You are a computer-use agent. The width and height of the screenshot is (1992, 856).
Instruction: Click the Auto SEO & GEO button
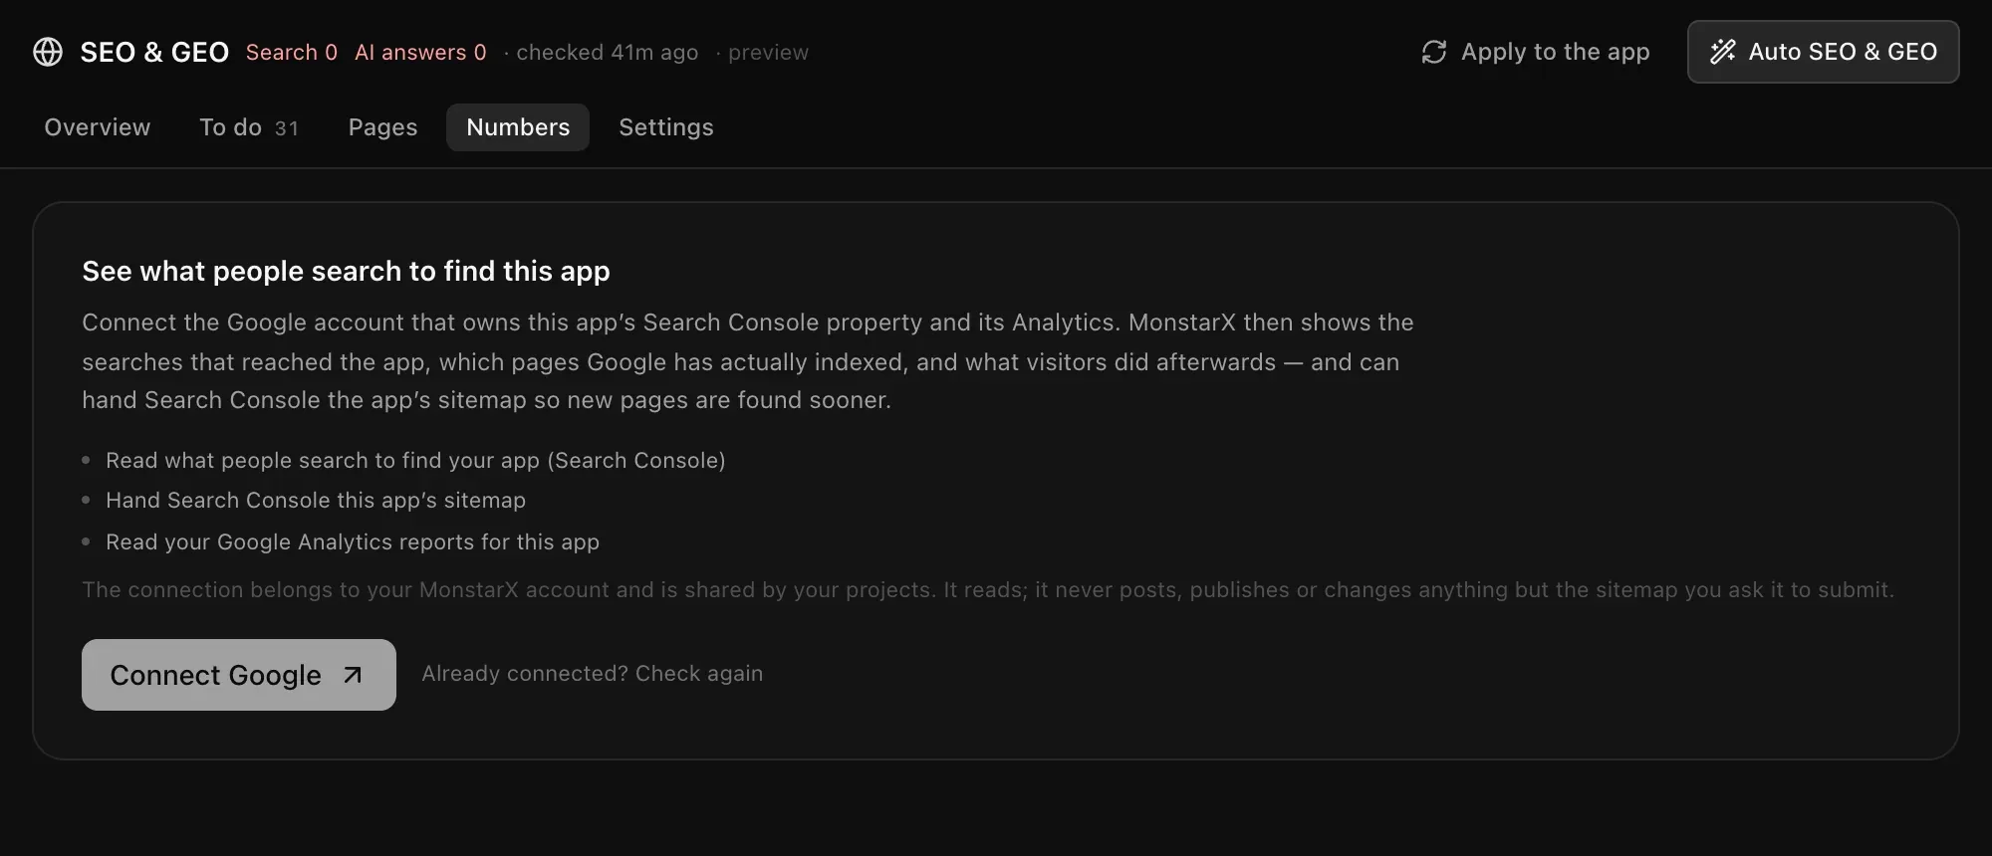[x=1824, y=52]
